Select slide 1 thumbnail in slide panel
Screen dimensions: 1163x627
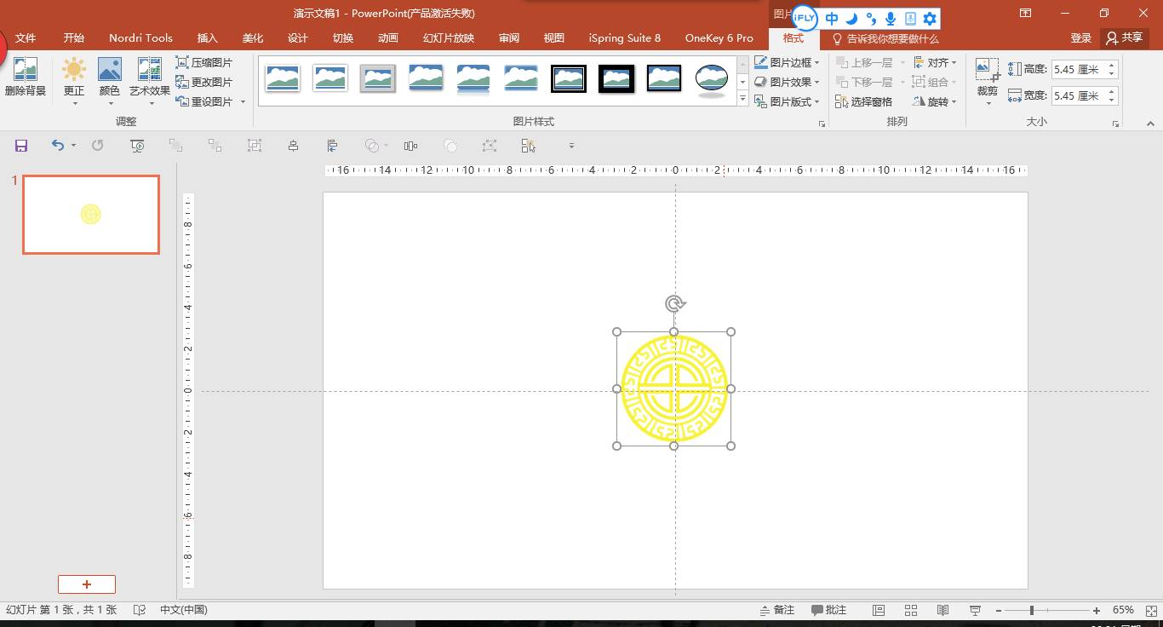[91, 215]
